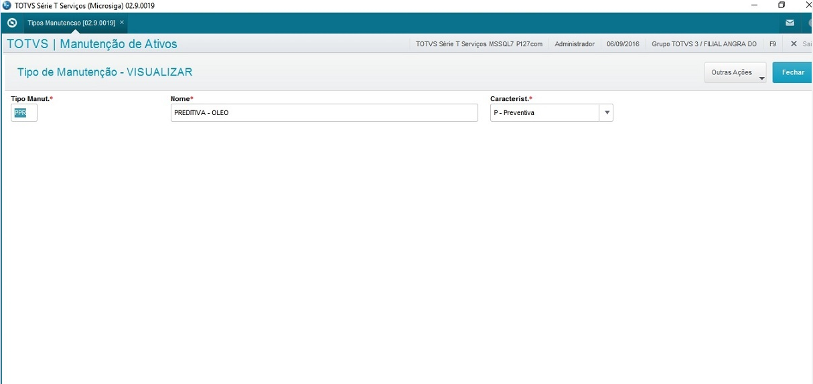Restore down the TOTVS window
The width and height of the screenshot is (813, 384).
(x=782, y=5)
